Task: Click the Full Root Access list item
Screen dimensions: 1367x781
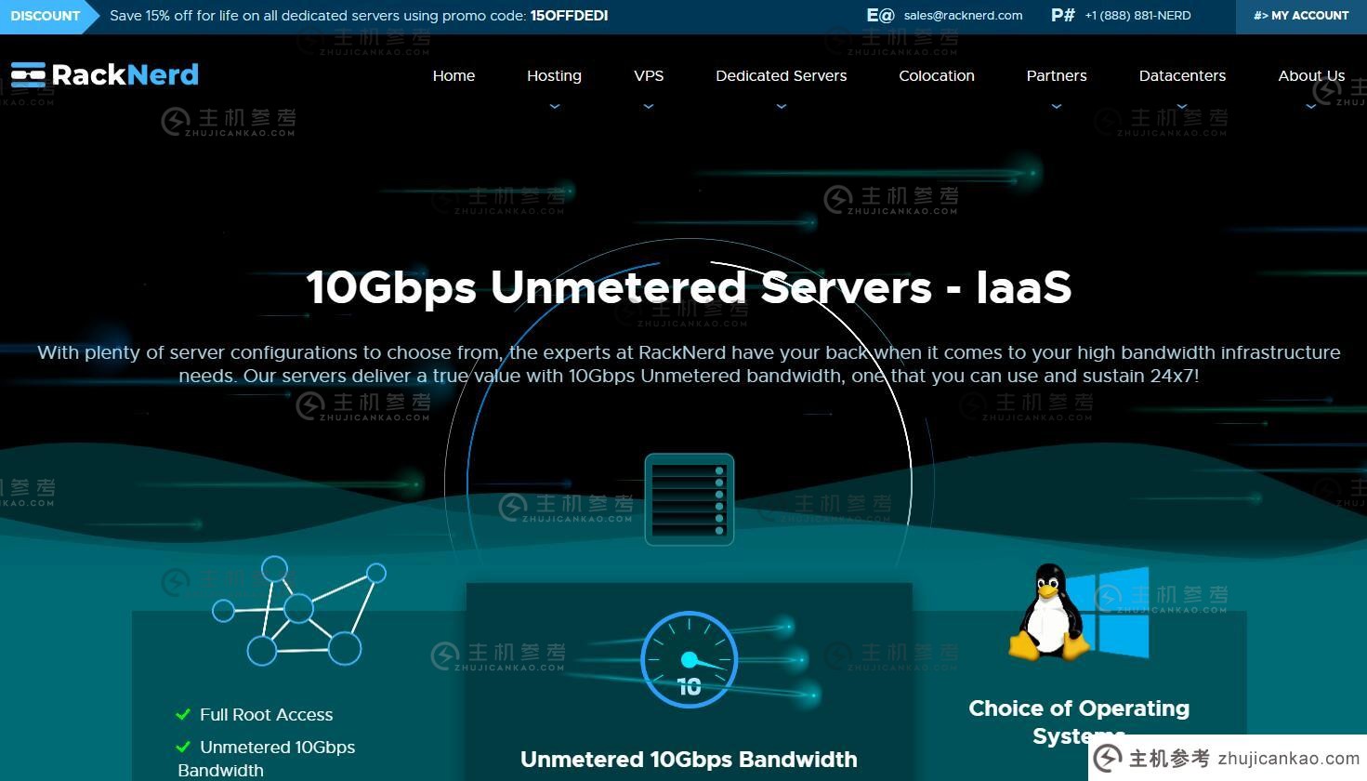Action: pos(254,714)
